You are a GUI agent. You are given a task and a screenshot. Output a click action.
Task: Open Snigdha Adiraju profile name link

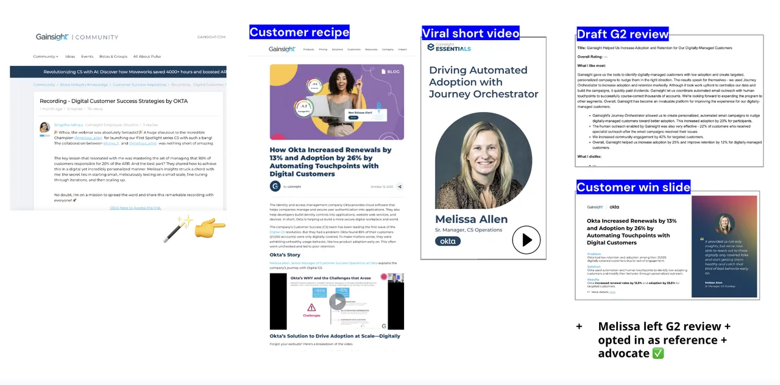[68, 124]
